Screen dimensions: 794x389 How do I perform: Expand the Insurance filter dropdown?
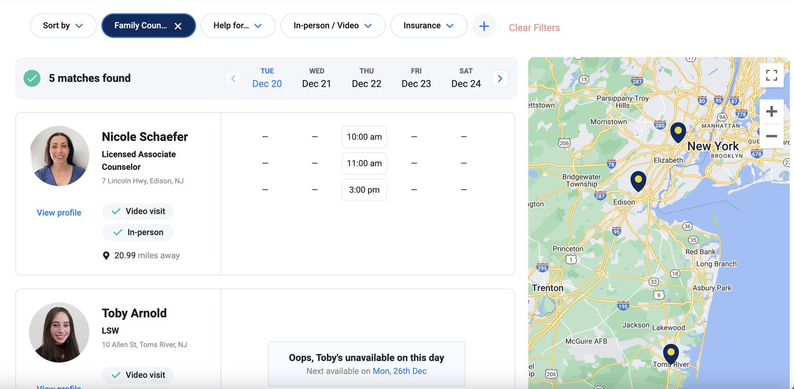pos(429,25)
